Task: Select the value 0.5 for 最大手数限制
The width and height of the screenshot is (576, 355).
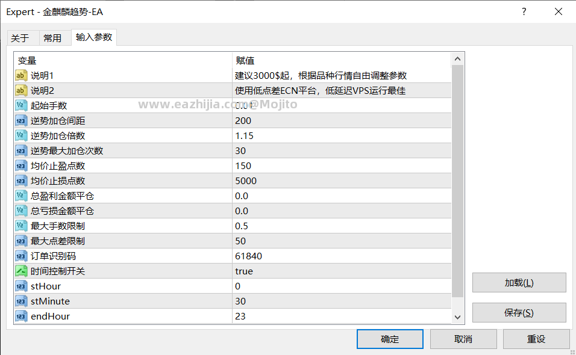Action: coord(242,226)
